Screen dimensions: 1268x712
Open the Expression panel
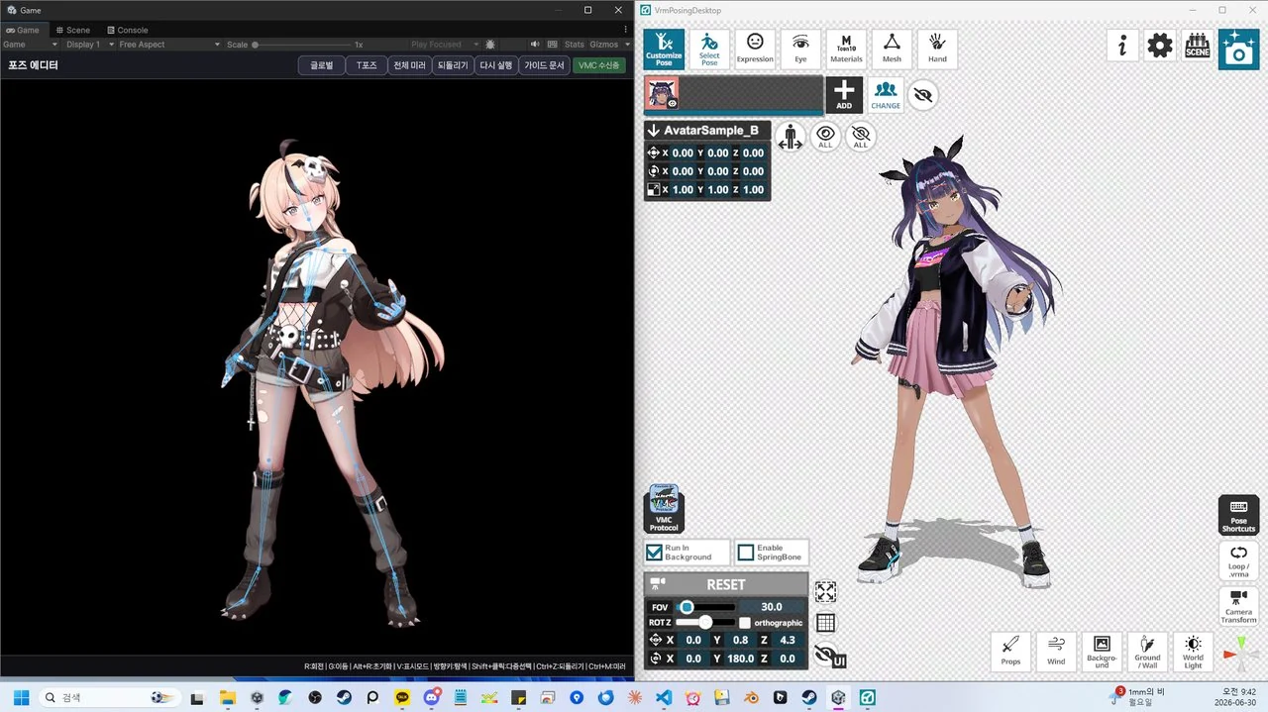[x=755, y=49]
